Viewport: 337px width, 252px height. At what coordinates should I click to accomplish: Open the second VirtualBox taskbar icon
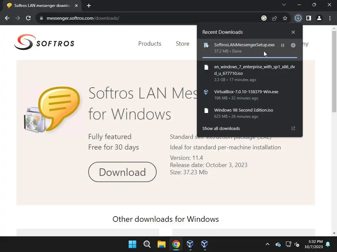click(x=205, y=244)
